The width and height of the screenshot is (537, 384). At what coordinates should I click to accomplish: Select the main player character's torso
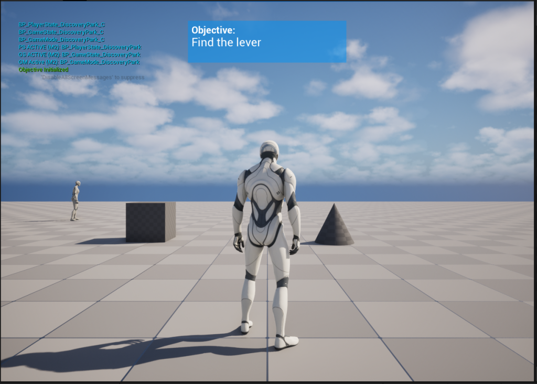pos(268,199)
